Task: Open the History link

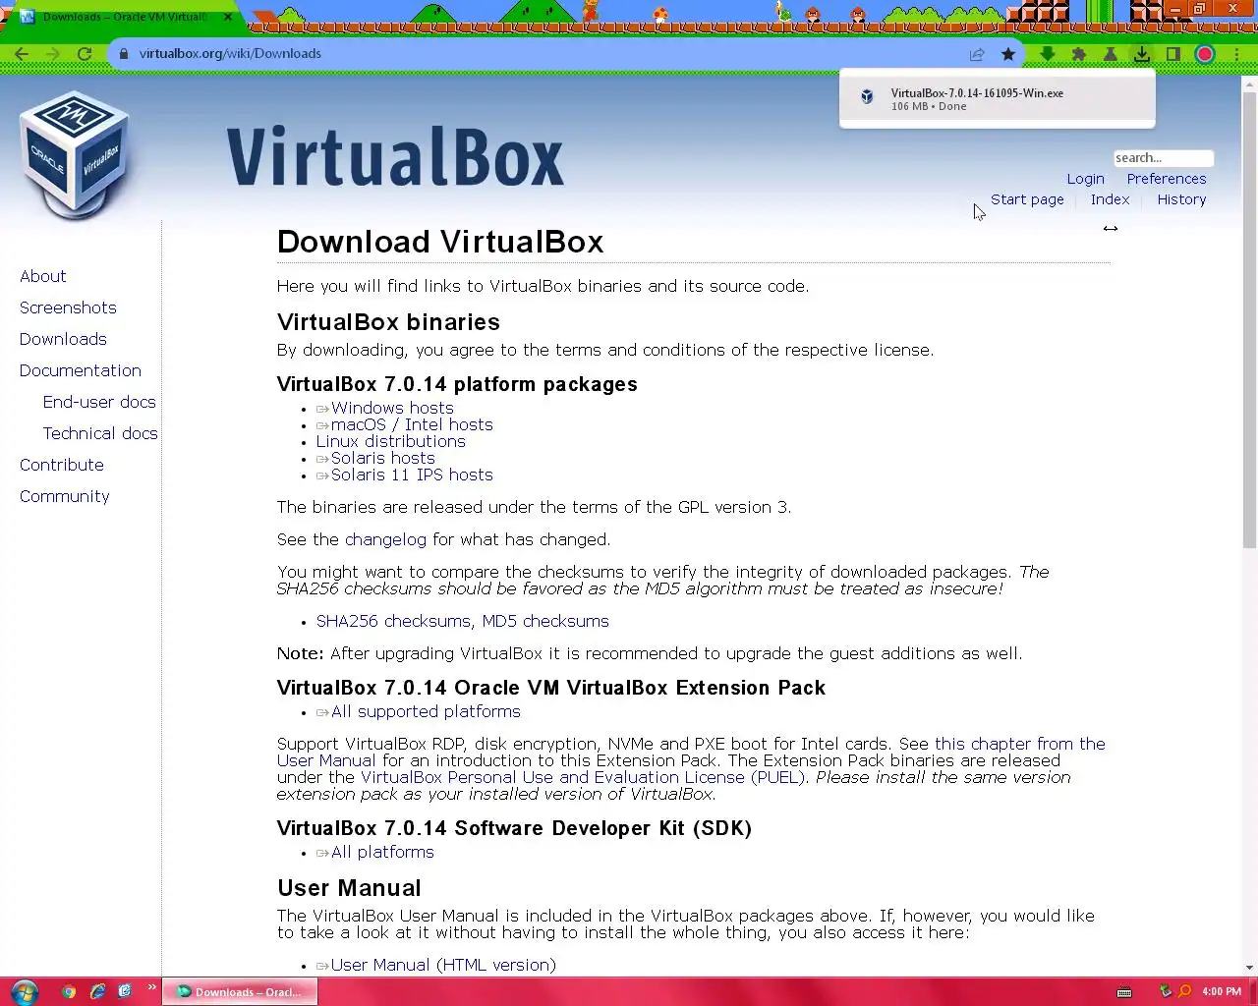Action: coord(1181,199)
